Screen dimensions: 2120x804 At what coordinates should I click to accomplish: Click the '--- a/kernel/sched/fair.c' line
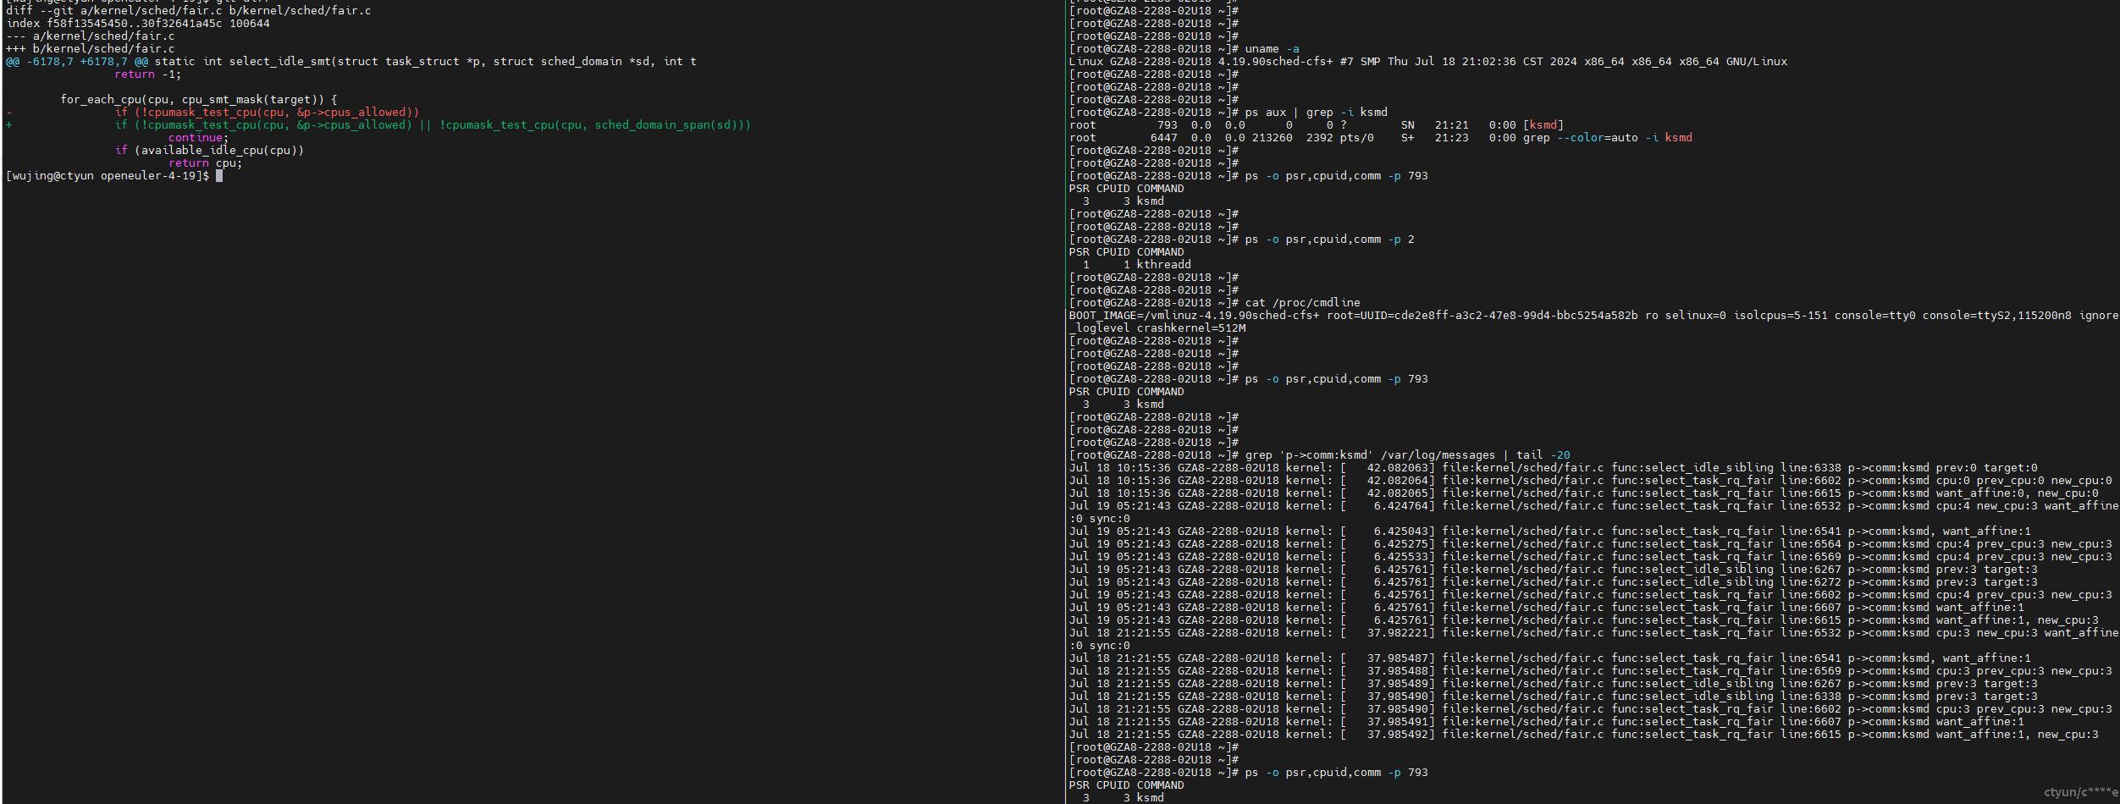[91, 36]
